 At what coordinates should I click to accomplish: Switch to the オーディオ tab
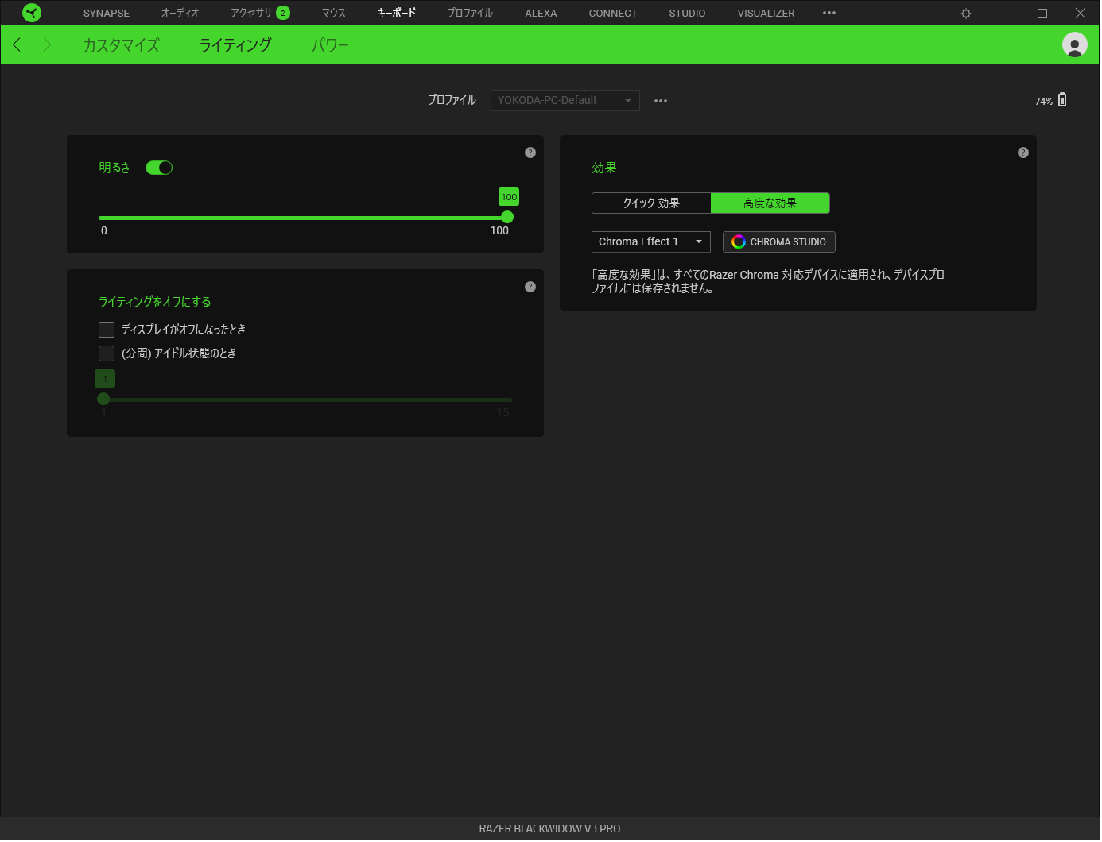coord(180,14)
